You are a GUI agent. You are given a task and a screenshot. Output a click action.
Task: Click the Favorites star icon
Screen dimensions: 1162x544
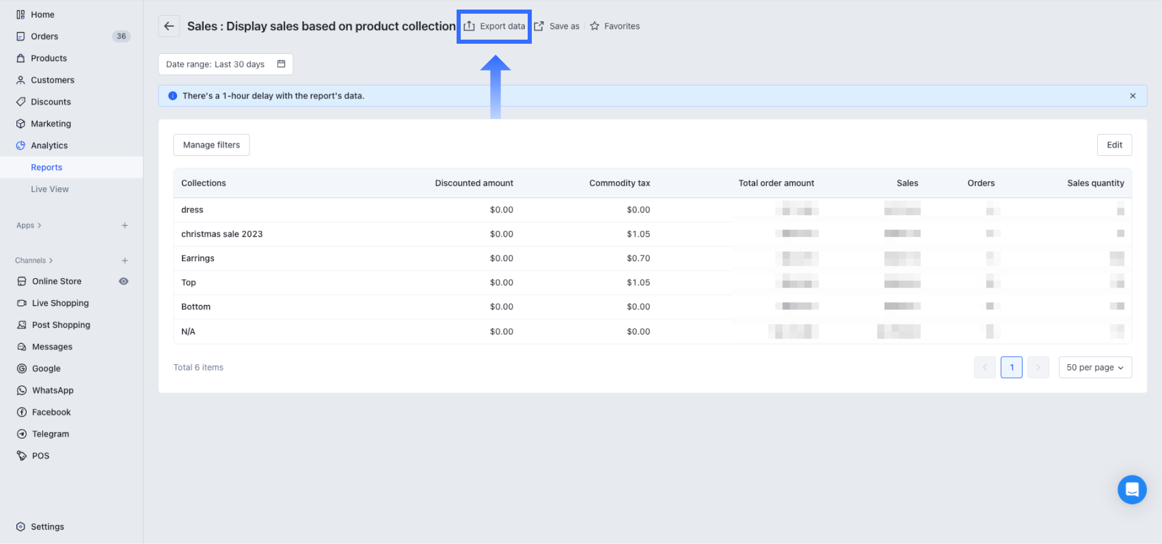(x=595, y=26)
